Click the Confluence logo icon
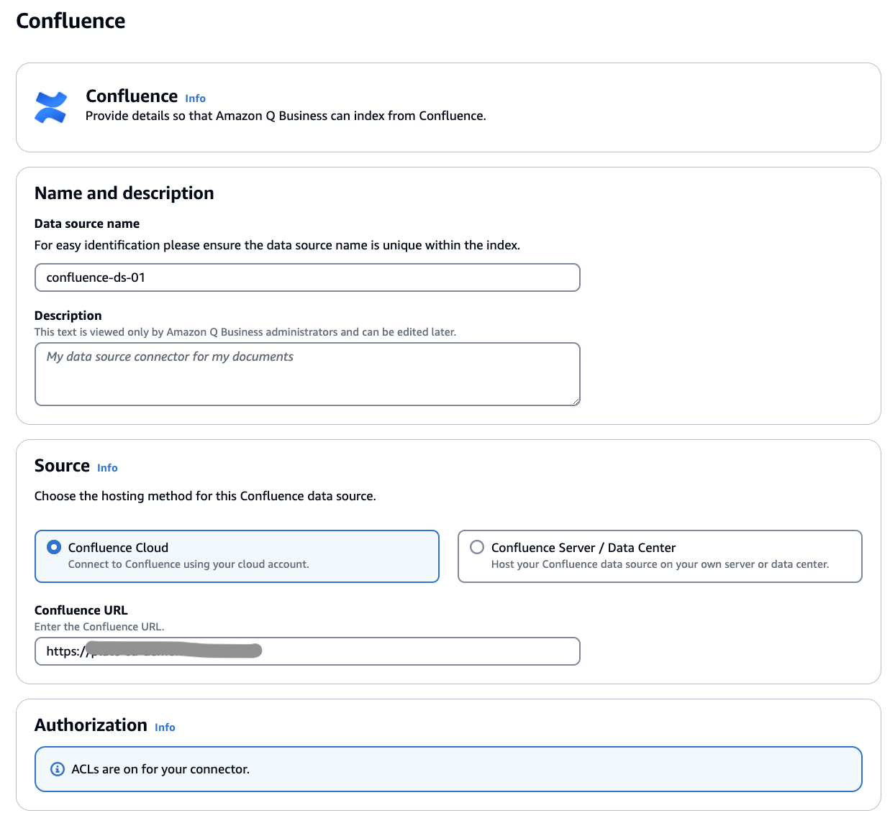The height and width of the screenshot is (818, 890). (50, 107)
